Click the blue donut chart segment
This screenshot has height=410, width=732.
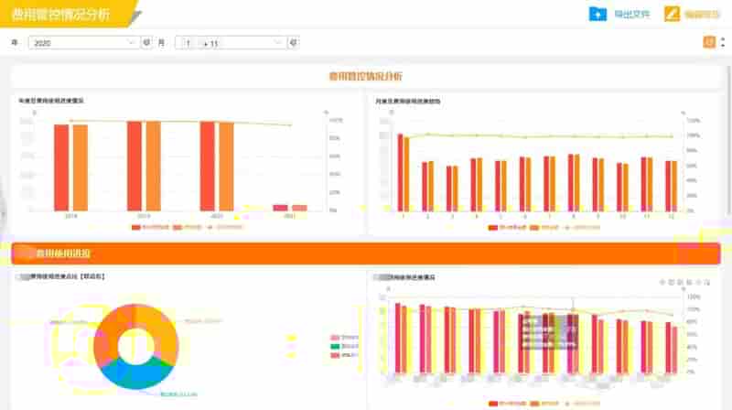[x=135, y=373]
